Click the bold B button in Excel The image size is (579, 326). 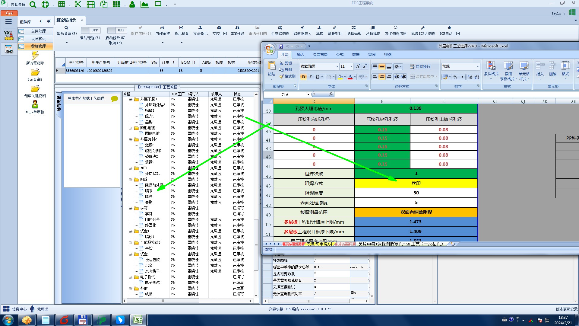pos(303,77)
